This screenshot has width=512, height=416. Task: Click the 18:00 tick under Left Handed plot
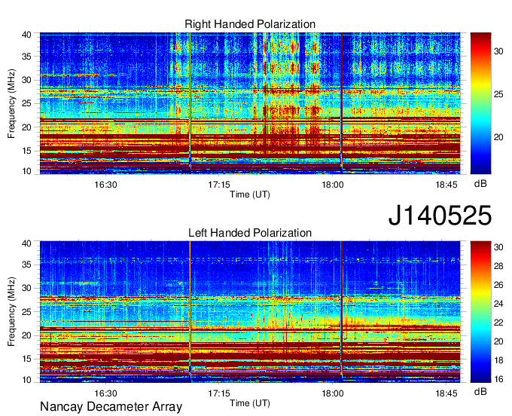(333, 393)
